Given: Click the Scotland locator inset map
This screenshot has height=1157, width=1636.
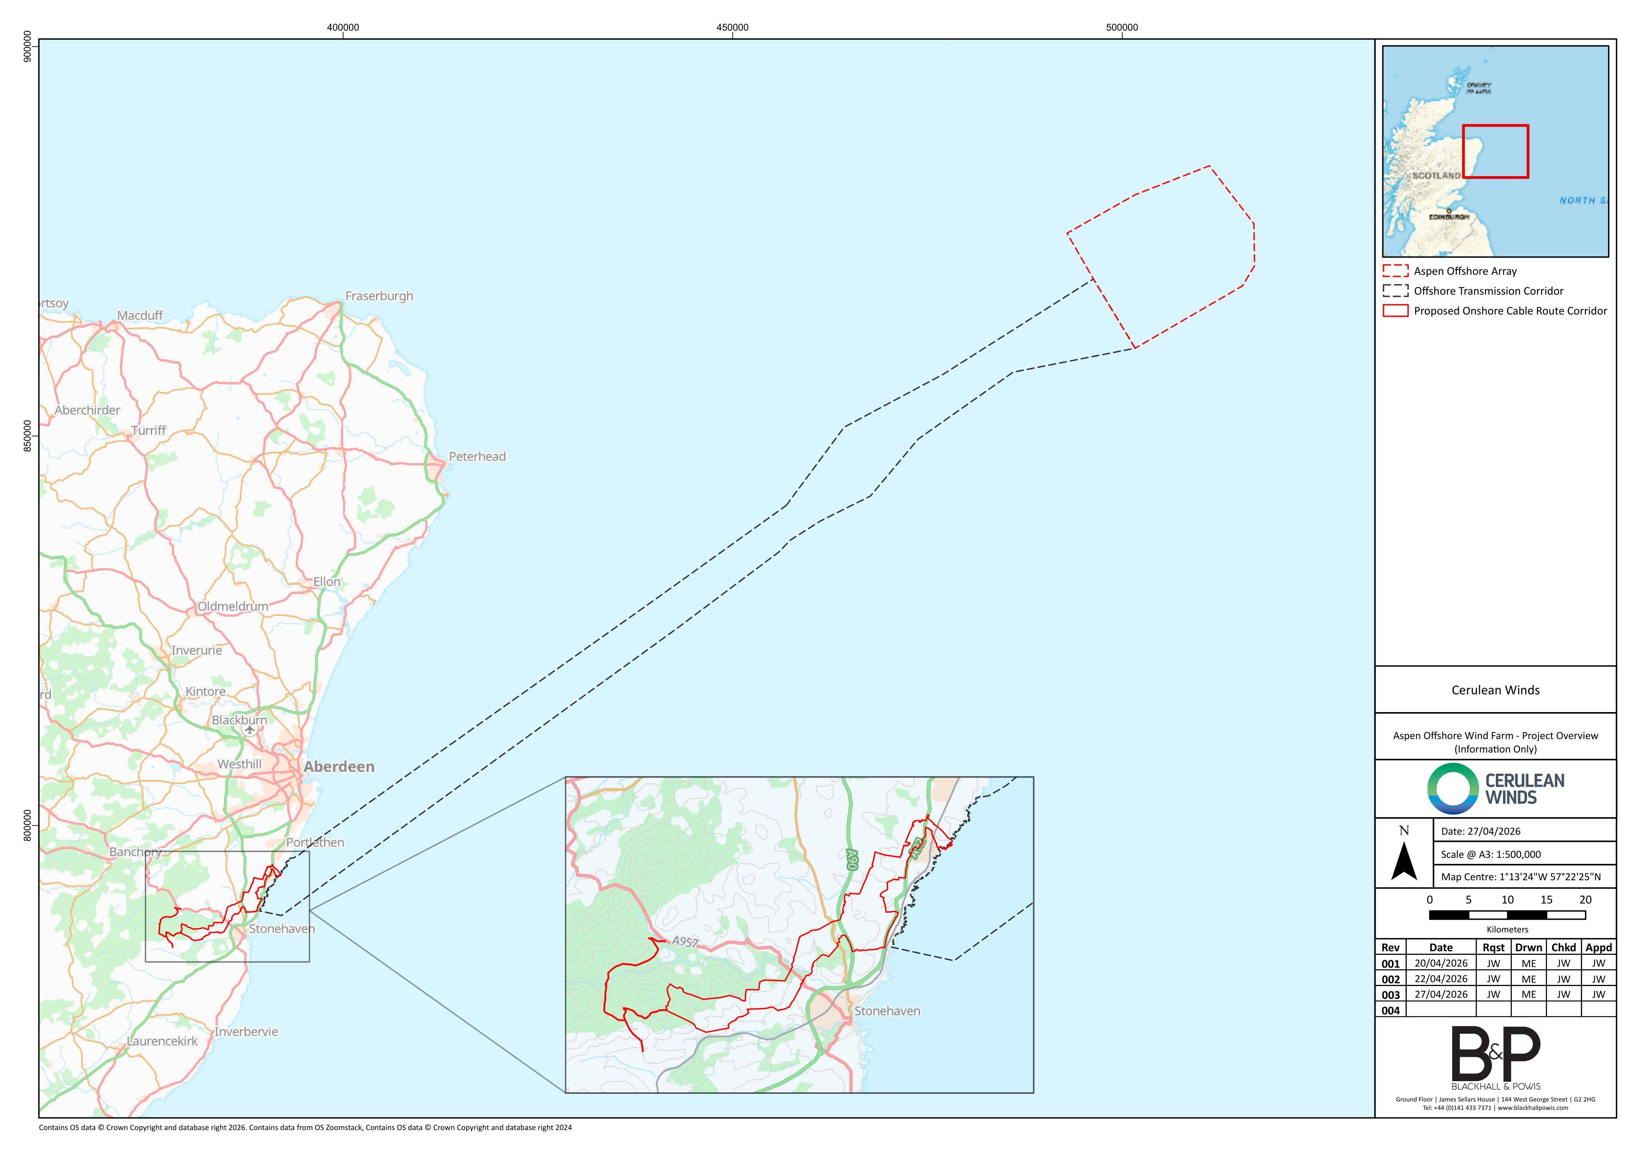Looking at the screenshot, I should [x=1495, y=151].
